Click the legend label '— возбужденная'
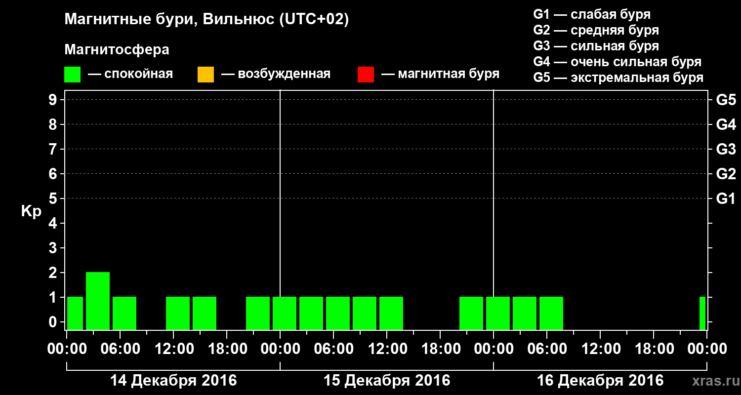The image size is (741, 395). (x=276, y=74)
